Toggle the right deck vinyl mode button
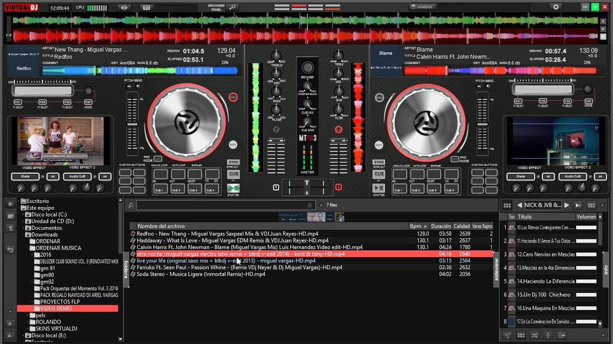Screen dimensions: 613x344 pyautogui.click(x=379, y=97)
